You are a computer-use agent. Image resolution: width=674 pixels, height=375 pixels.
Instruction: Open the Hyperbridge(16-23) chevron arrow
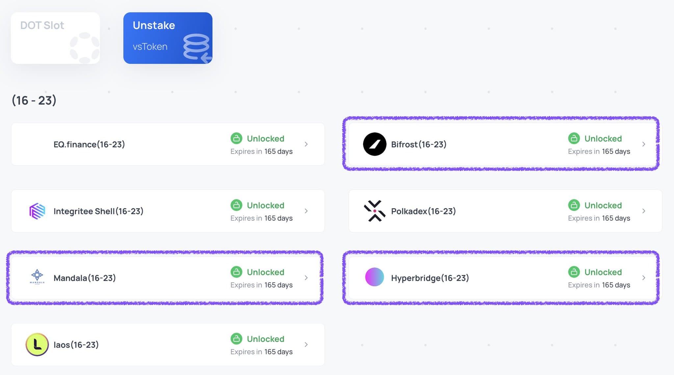[644, 278]
